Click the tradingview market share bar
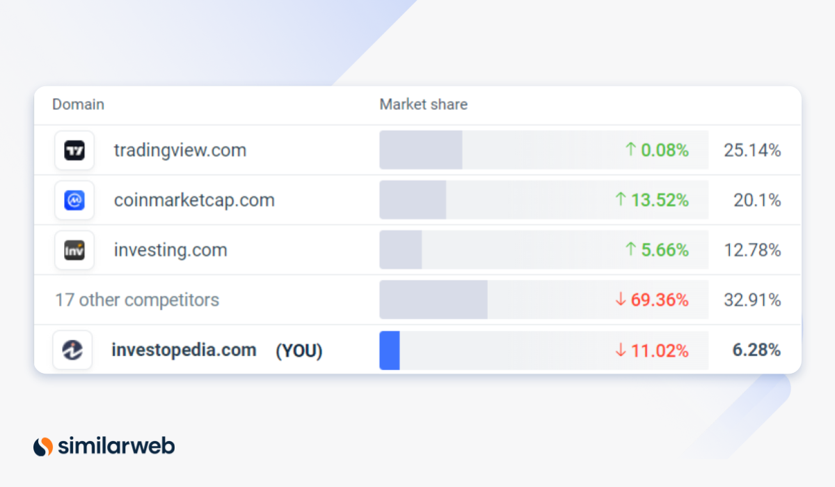The width and height of the screenshot is (835, 487). 420,150
